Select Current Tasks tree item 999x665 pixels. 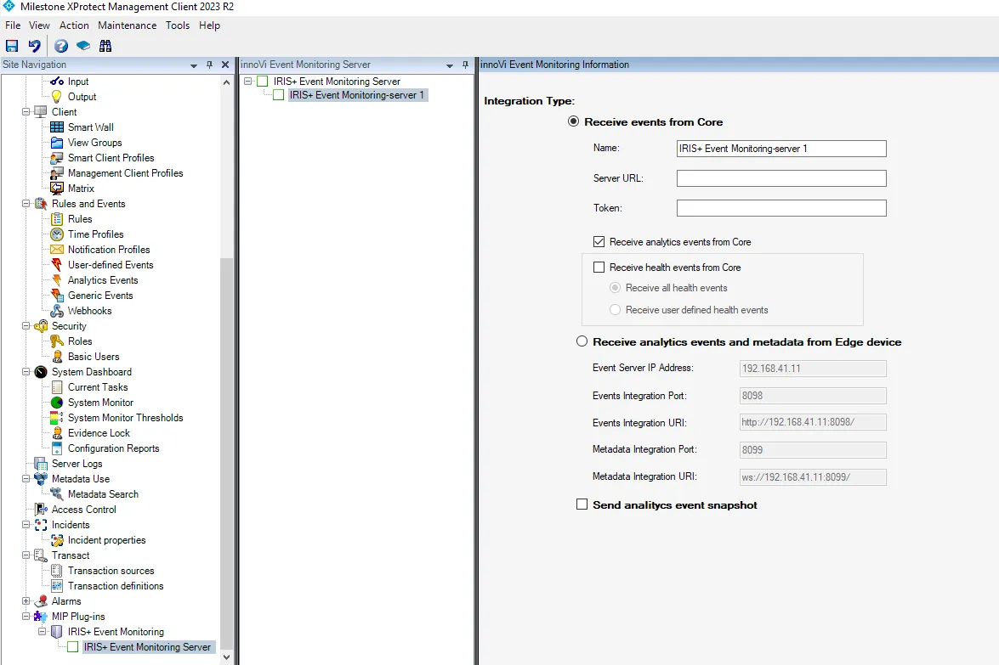tap(98, 387)
